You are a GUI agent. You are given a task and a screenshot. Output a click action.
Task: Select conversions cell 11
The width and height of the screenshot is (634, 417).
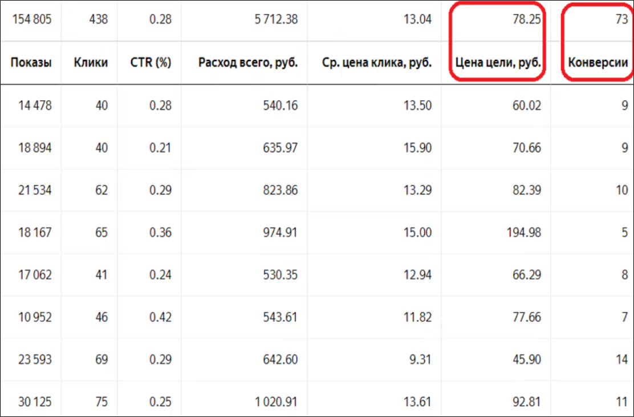coord(621,402)
